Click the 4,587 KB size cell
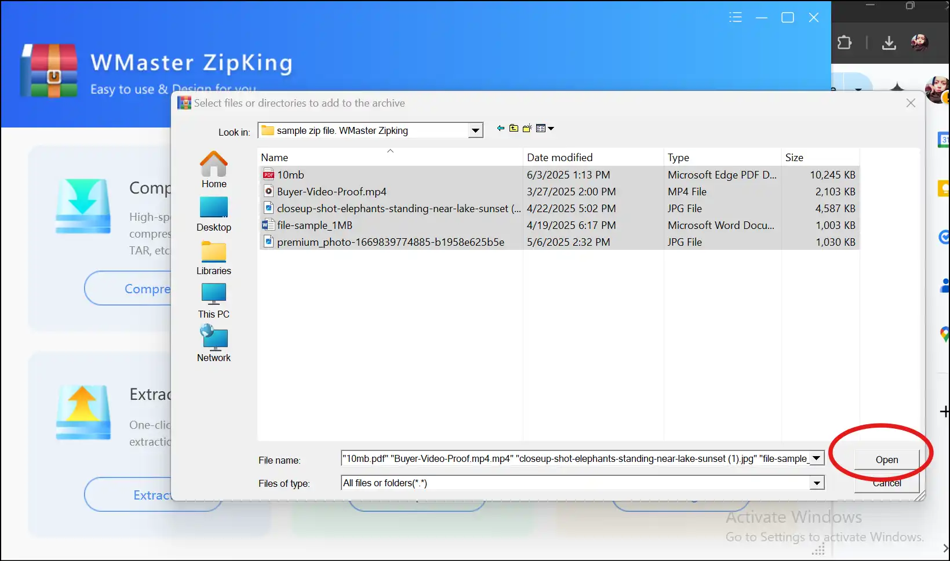Viewport: 950px width, 561px height. point(835,208)
